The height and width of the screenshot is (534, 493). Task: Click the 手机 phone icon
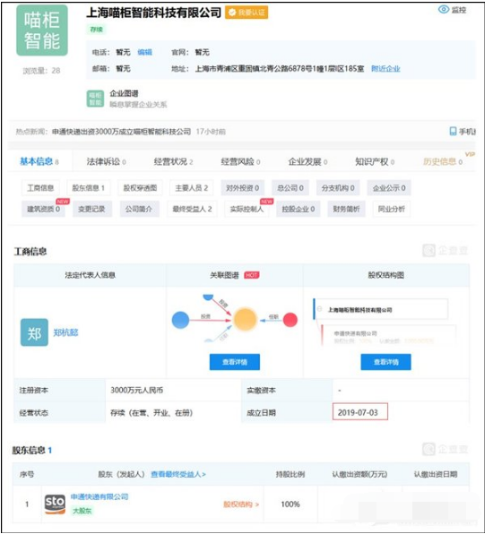(x=453, y=132)
